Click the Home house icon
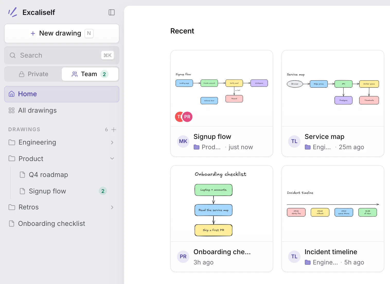390x284 pixels. 12,94
